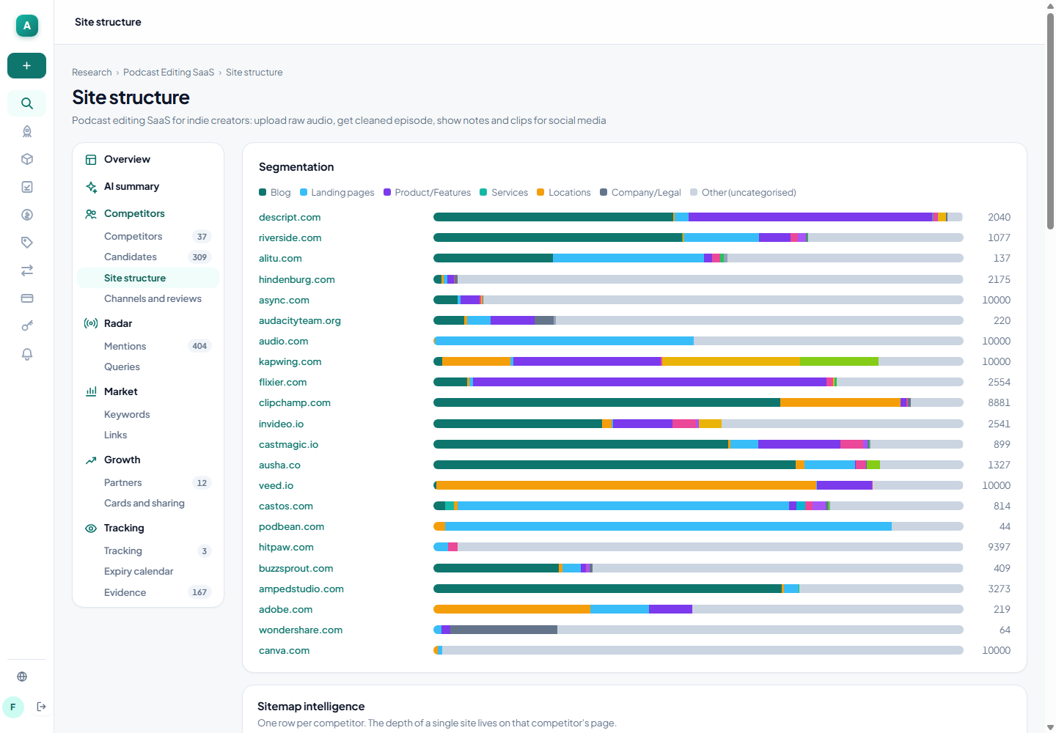1056x733 pixels.
Task: Open clipchamp.com competitor link
Action: (295, 402)
